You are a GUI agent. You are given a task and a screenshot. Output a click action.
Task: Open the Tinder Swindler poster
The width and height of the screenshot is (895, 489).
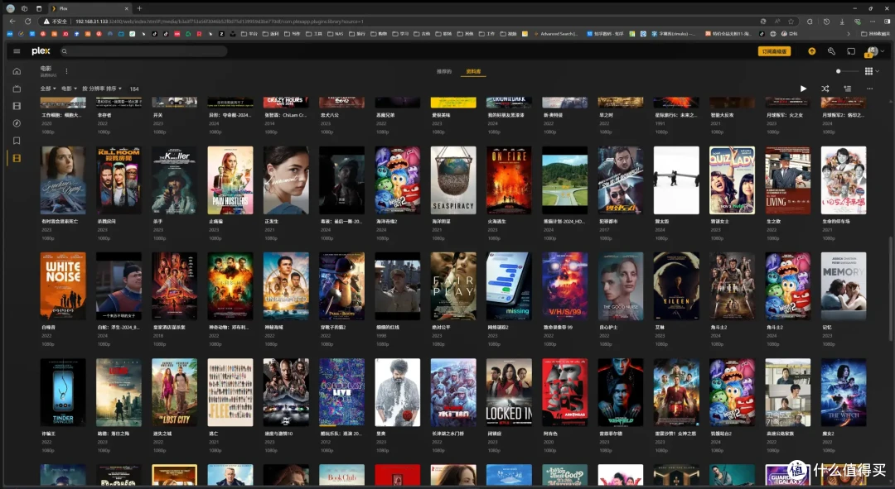(63, 392)
